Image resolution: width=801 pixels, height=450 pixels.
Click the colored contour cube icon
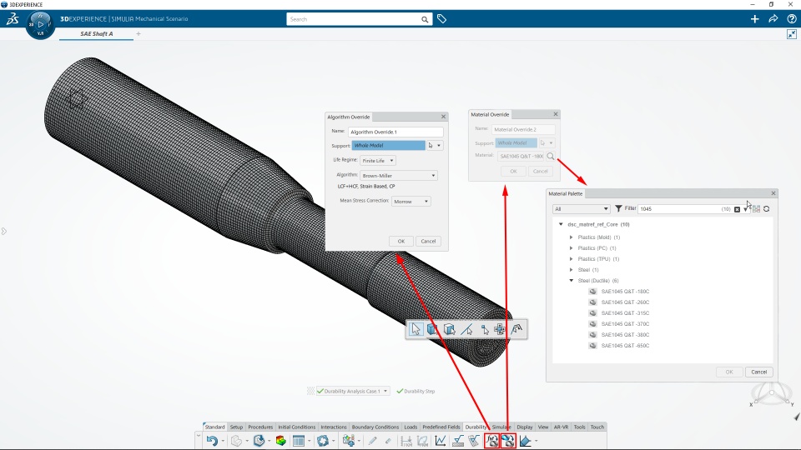280,440
